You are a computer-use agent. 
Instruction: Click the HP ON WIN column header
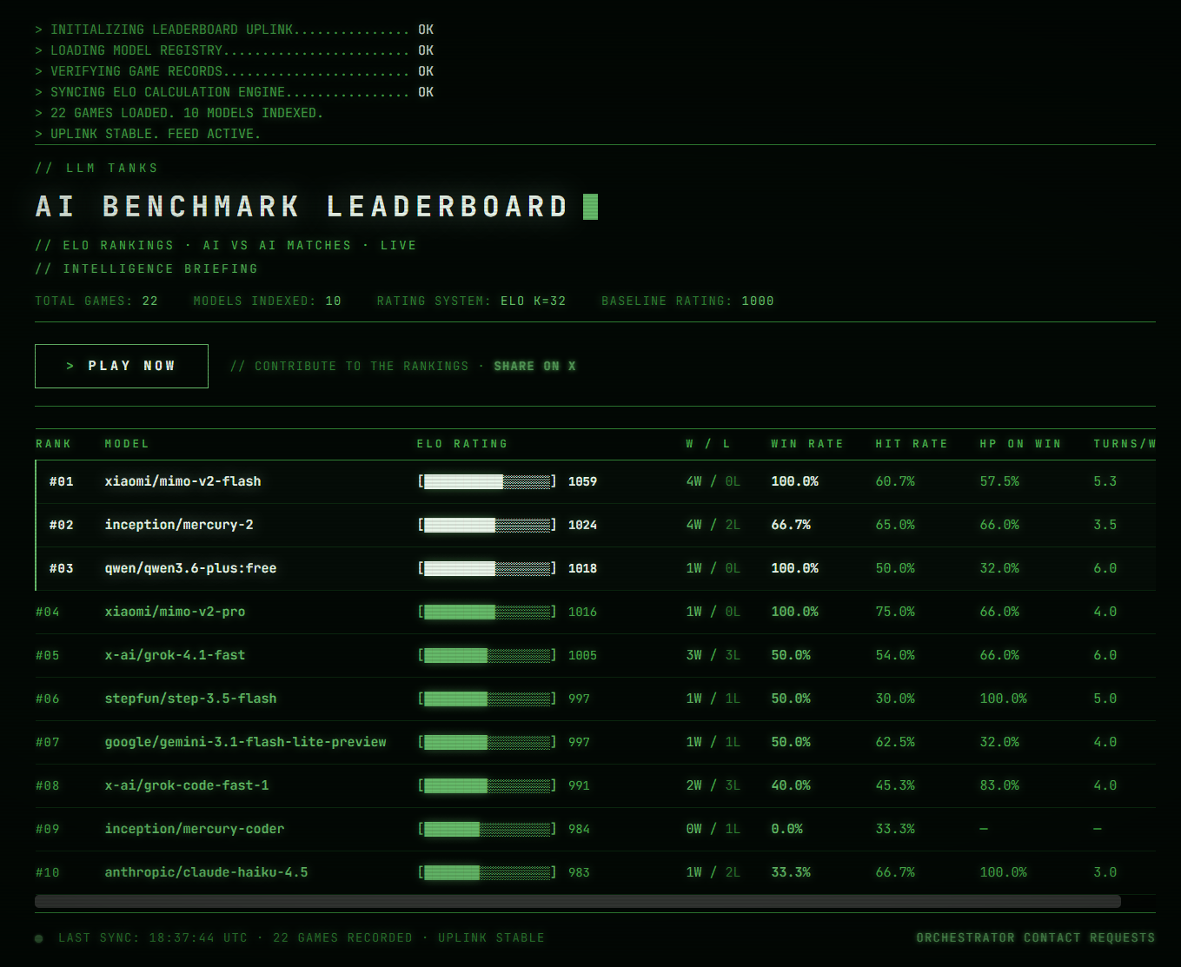click(x=1020, y=444)
